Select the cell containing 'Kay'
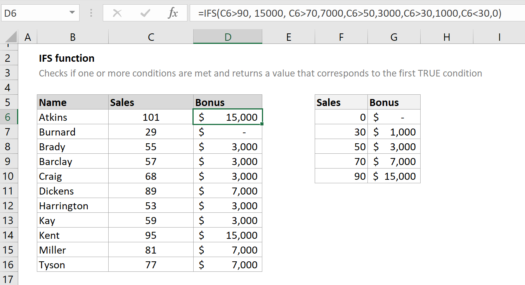This screenshot has width=525, height=285. [73, 221]
